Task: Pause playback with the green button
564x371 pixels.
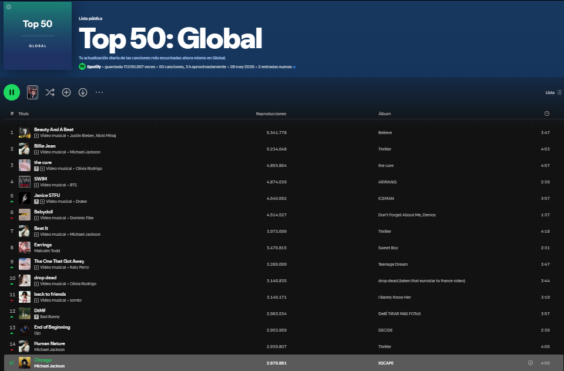Action: point(12,92)
